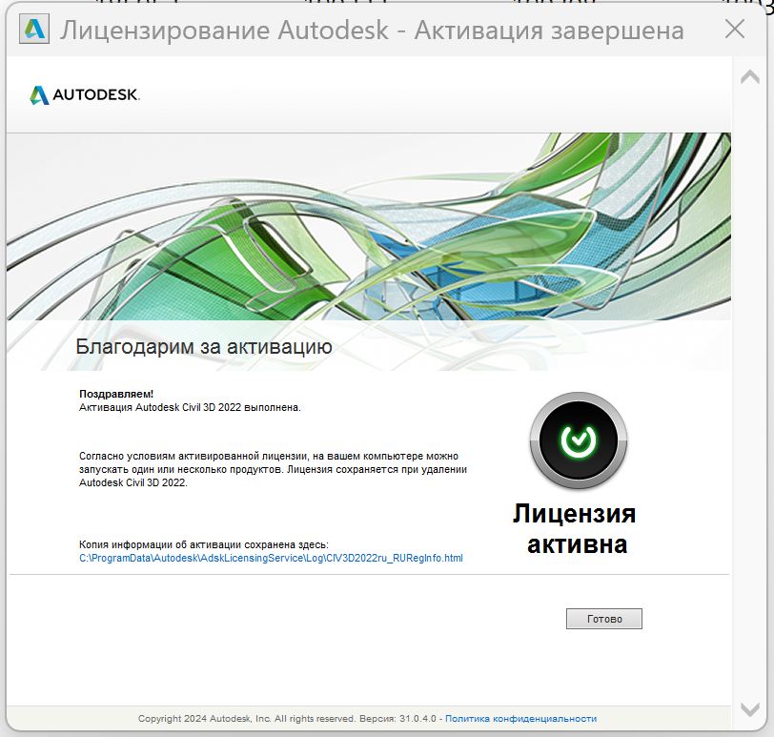Click the Autodesk wordmark next to the logo

tap(95, 95)
